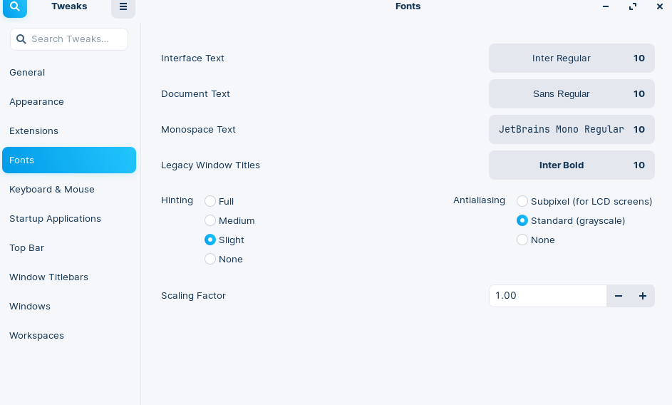Focus the Scaling Factor value field
Screen dimensions: 672x405
click(548, 296)
